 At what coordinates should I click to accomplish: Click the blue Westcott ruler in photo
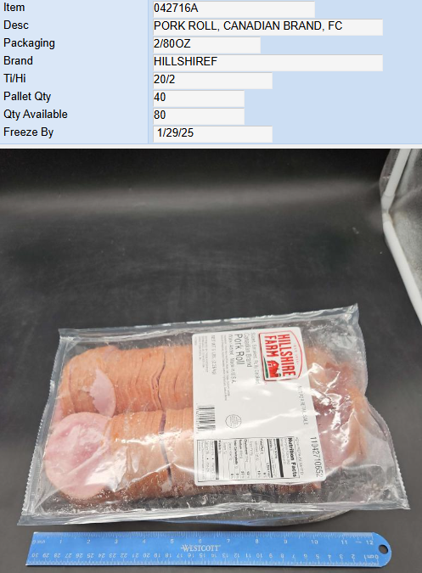[x=209, y=549]
